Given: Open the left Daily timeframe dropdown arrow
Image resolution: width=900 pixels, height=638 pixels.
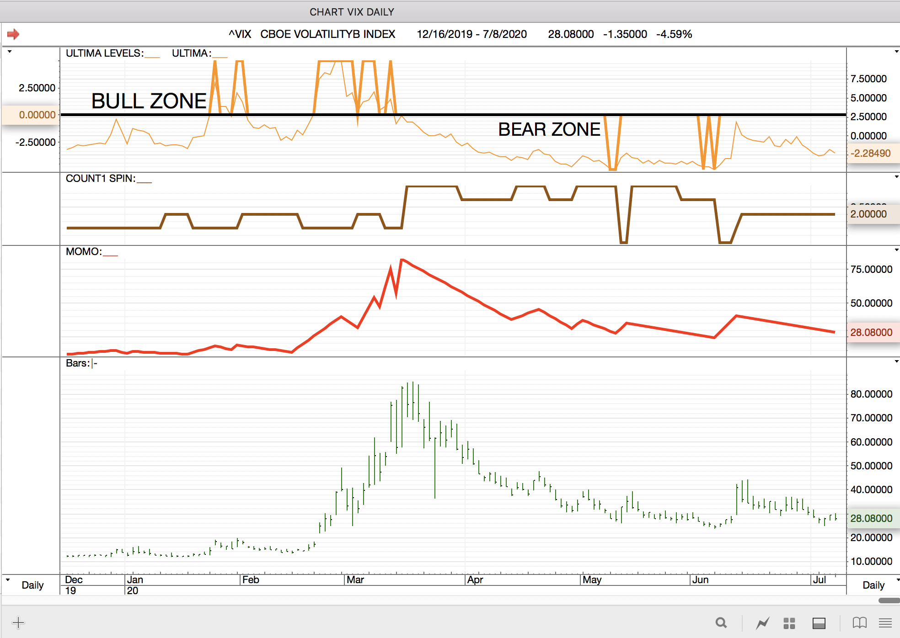Looking at the screenshot, I should 8,580.
